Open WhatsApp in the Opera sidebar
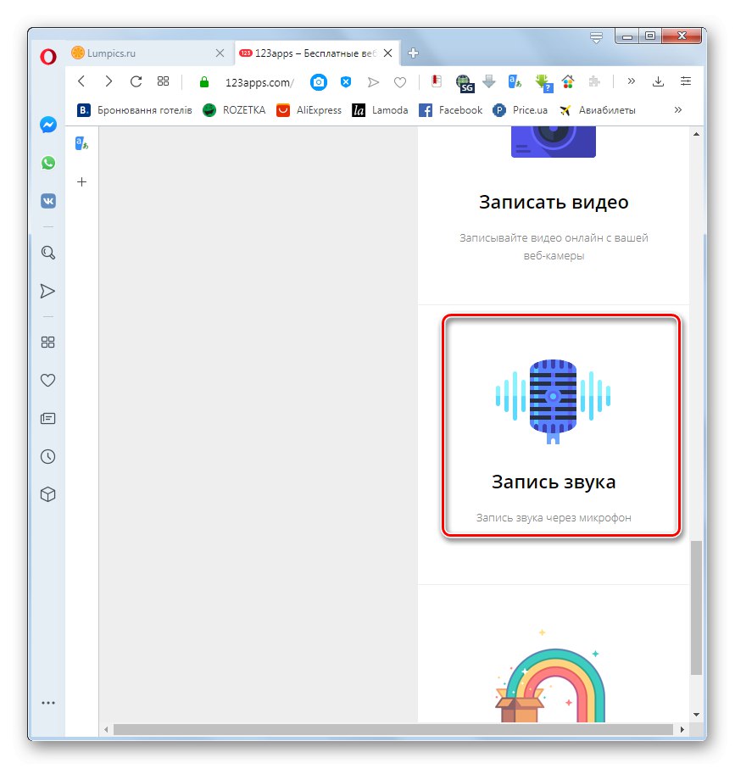735x769 pixels. click(x=48, y=163)
